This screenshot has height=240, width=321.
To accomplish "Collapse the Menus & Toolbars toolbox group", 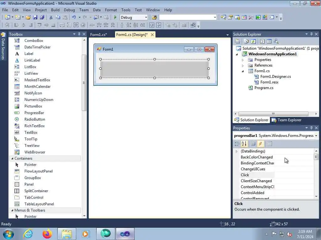I will click(12, 210).
